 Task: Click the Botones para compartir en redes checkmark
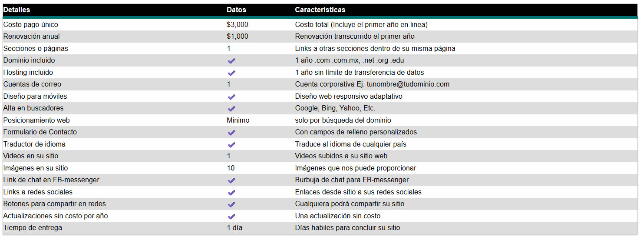231,204
